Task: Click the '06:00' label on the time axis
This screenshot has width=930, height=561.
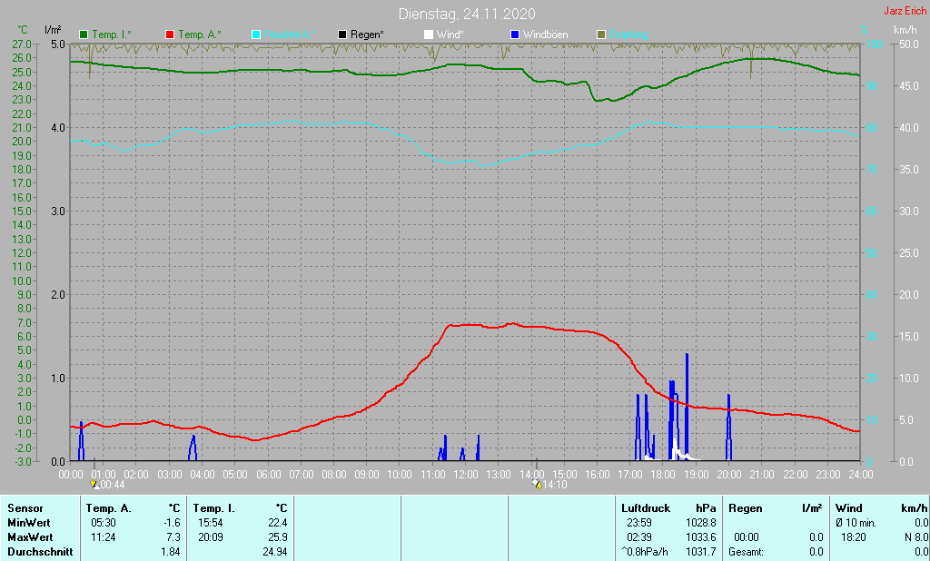Action: click(x=268, y=475)
